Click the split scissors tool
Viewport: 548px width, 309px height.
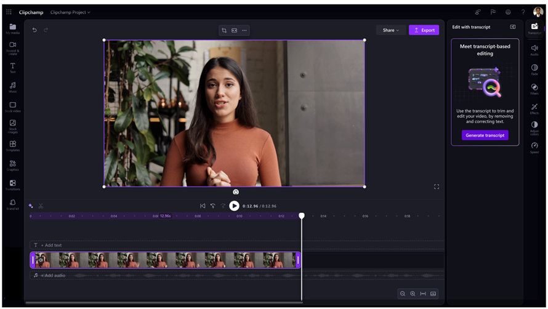[x=41, y=206]
